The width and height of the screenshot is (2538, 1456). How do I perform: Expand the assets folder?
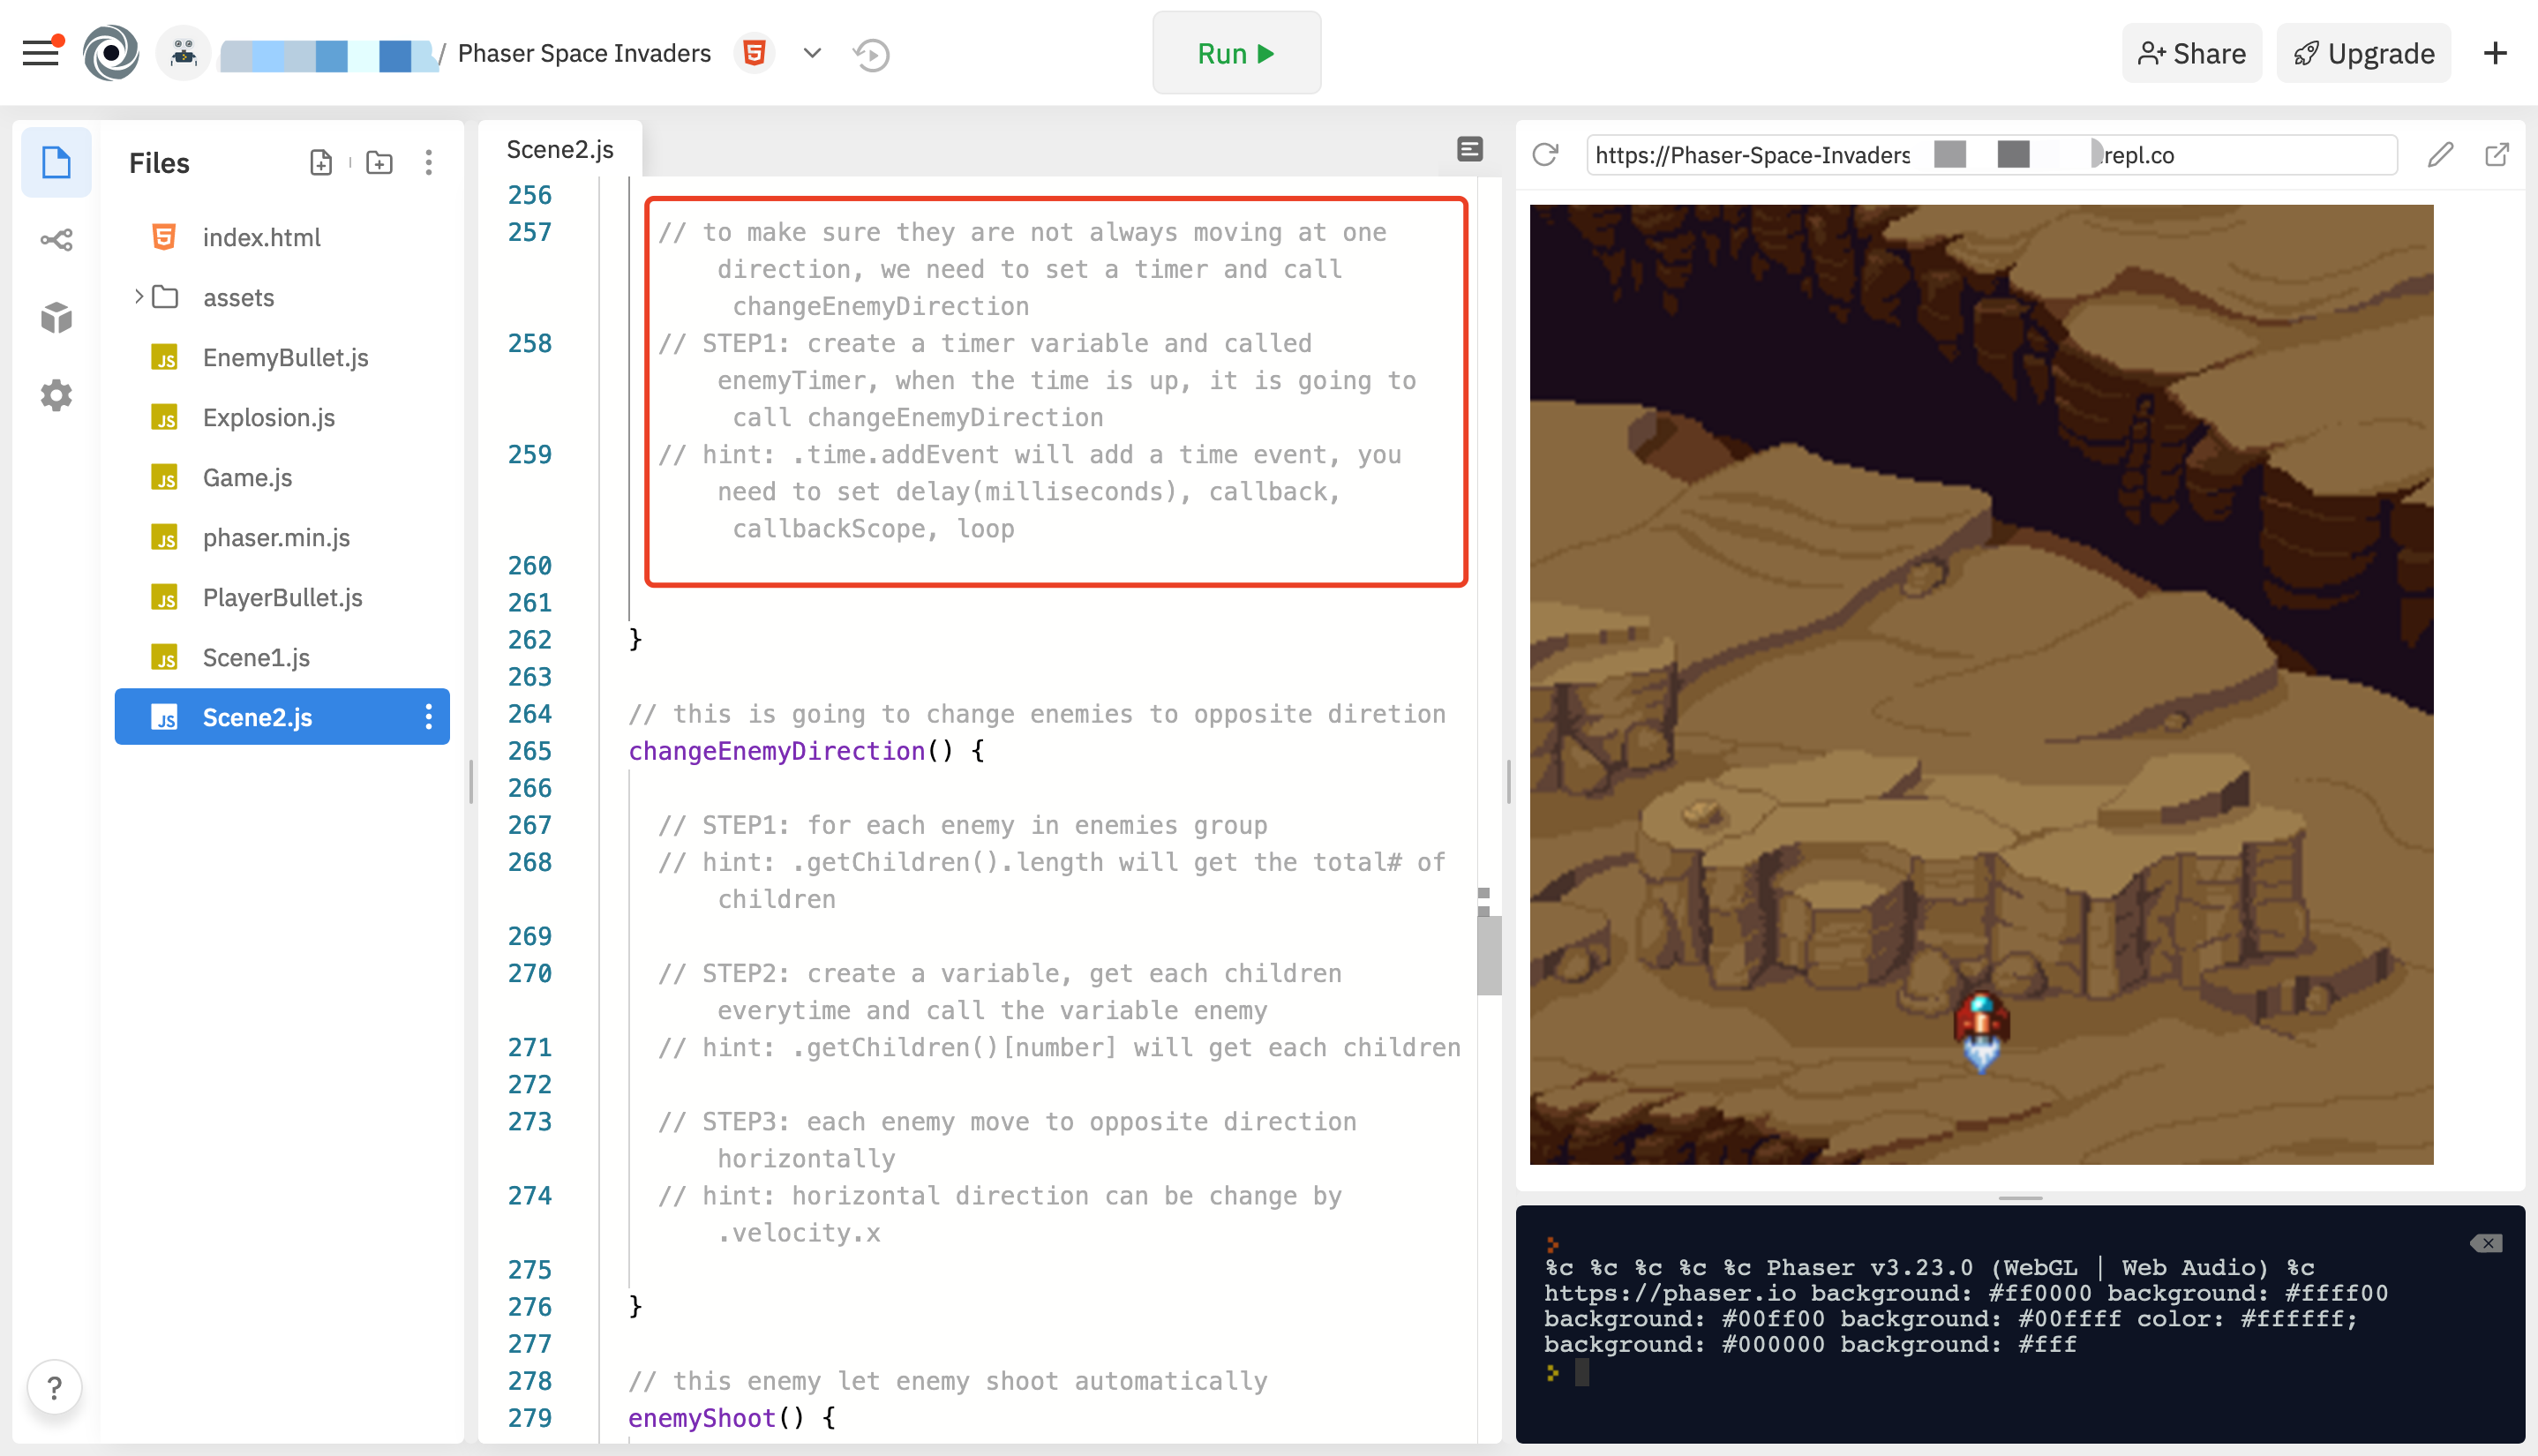138,297
